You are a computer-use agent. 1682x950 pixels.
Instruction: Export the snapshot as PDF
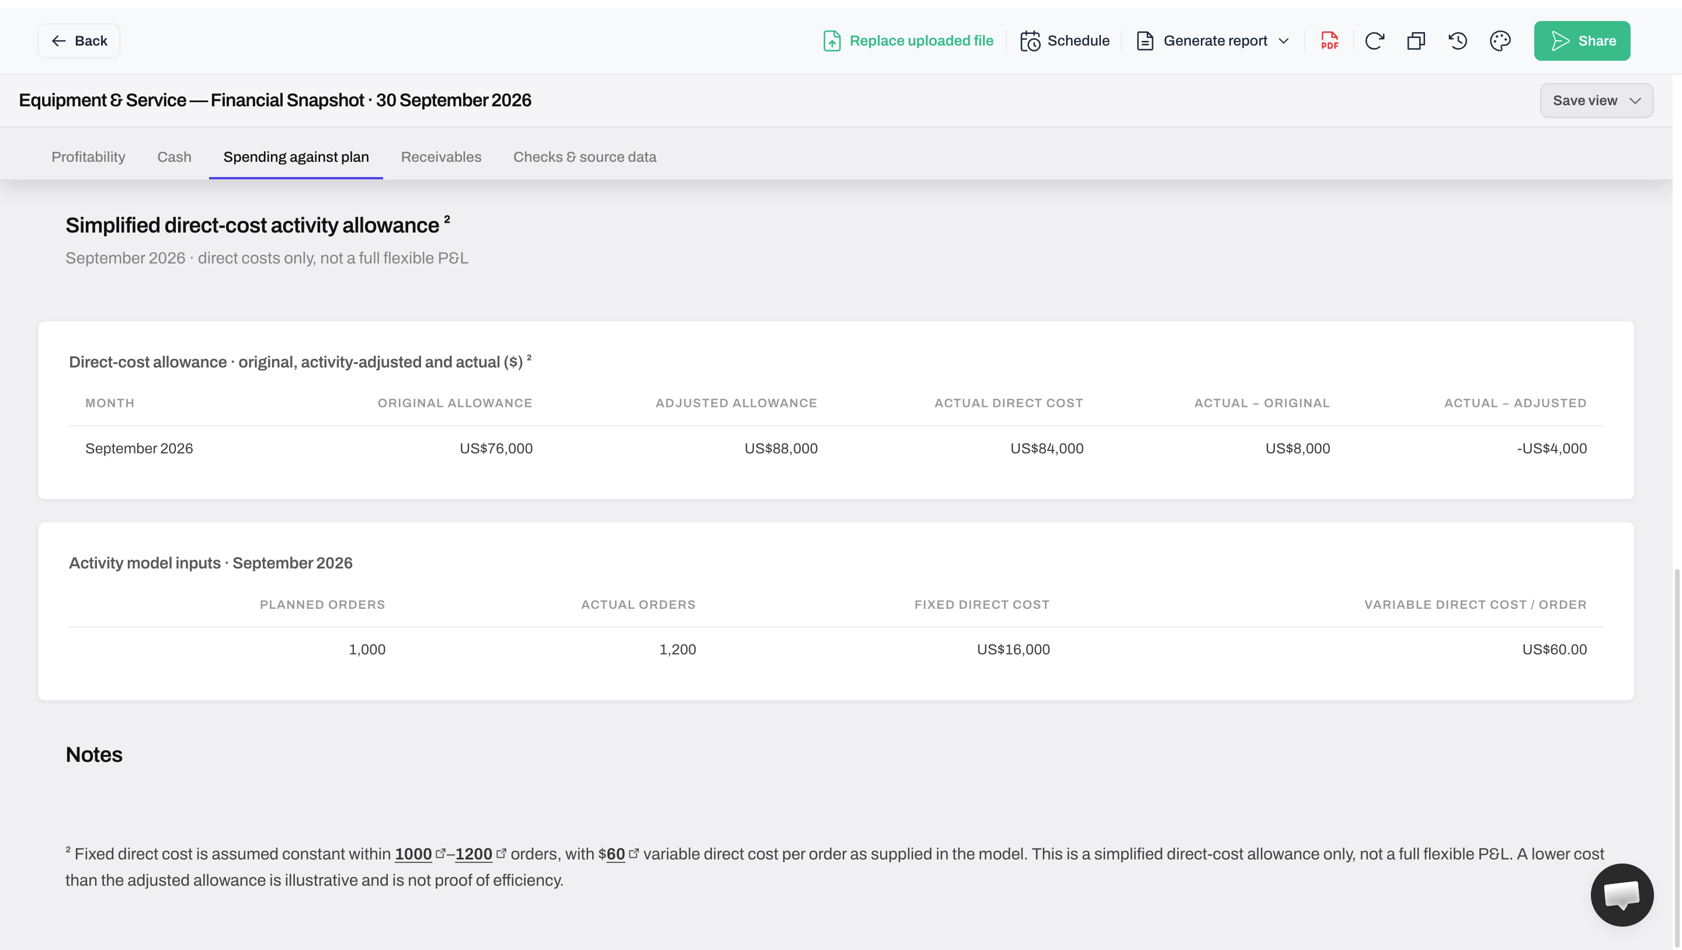click(1329, 40)
